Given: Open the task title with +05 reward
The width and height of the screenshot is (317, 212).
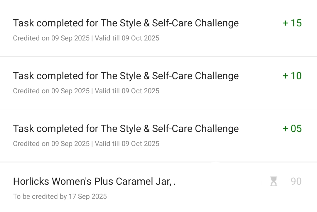Looking at the screenshot, I should click(x=126, y=129).
